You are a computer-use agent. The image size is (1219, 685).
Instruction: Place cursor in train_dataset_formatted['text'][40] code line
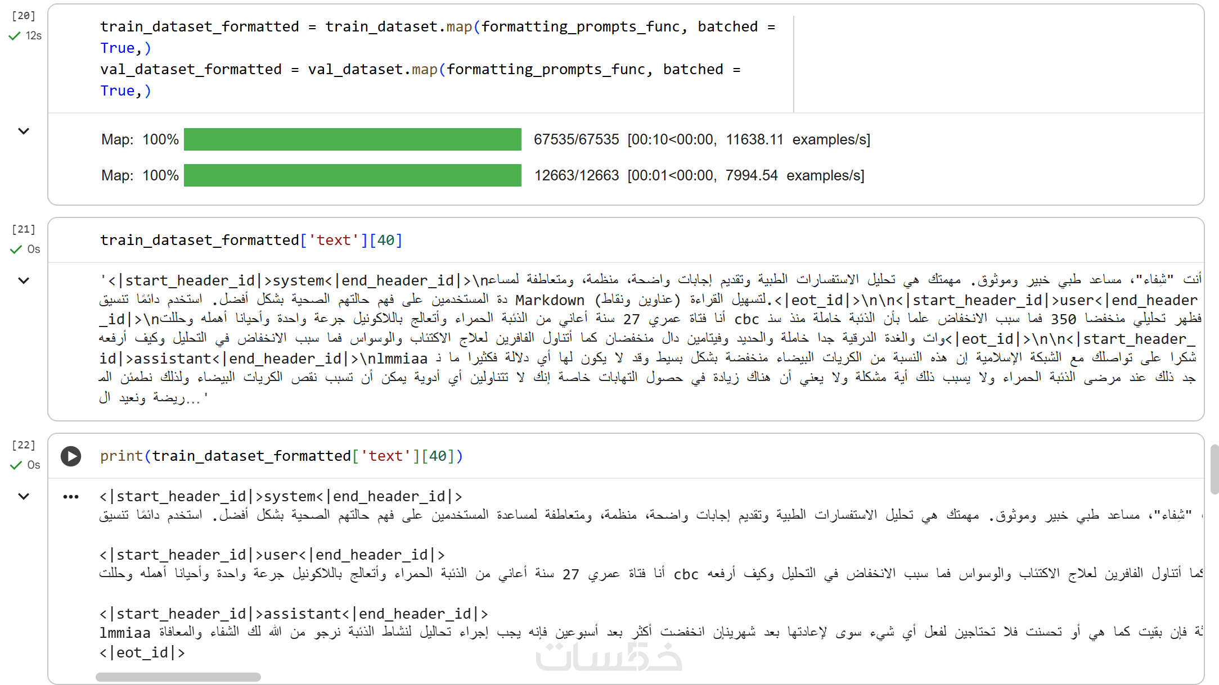pyautogui.click(x=251, y=241)
